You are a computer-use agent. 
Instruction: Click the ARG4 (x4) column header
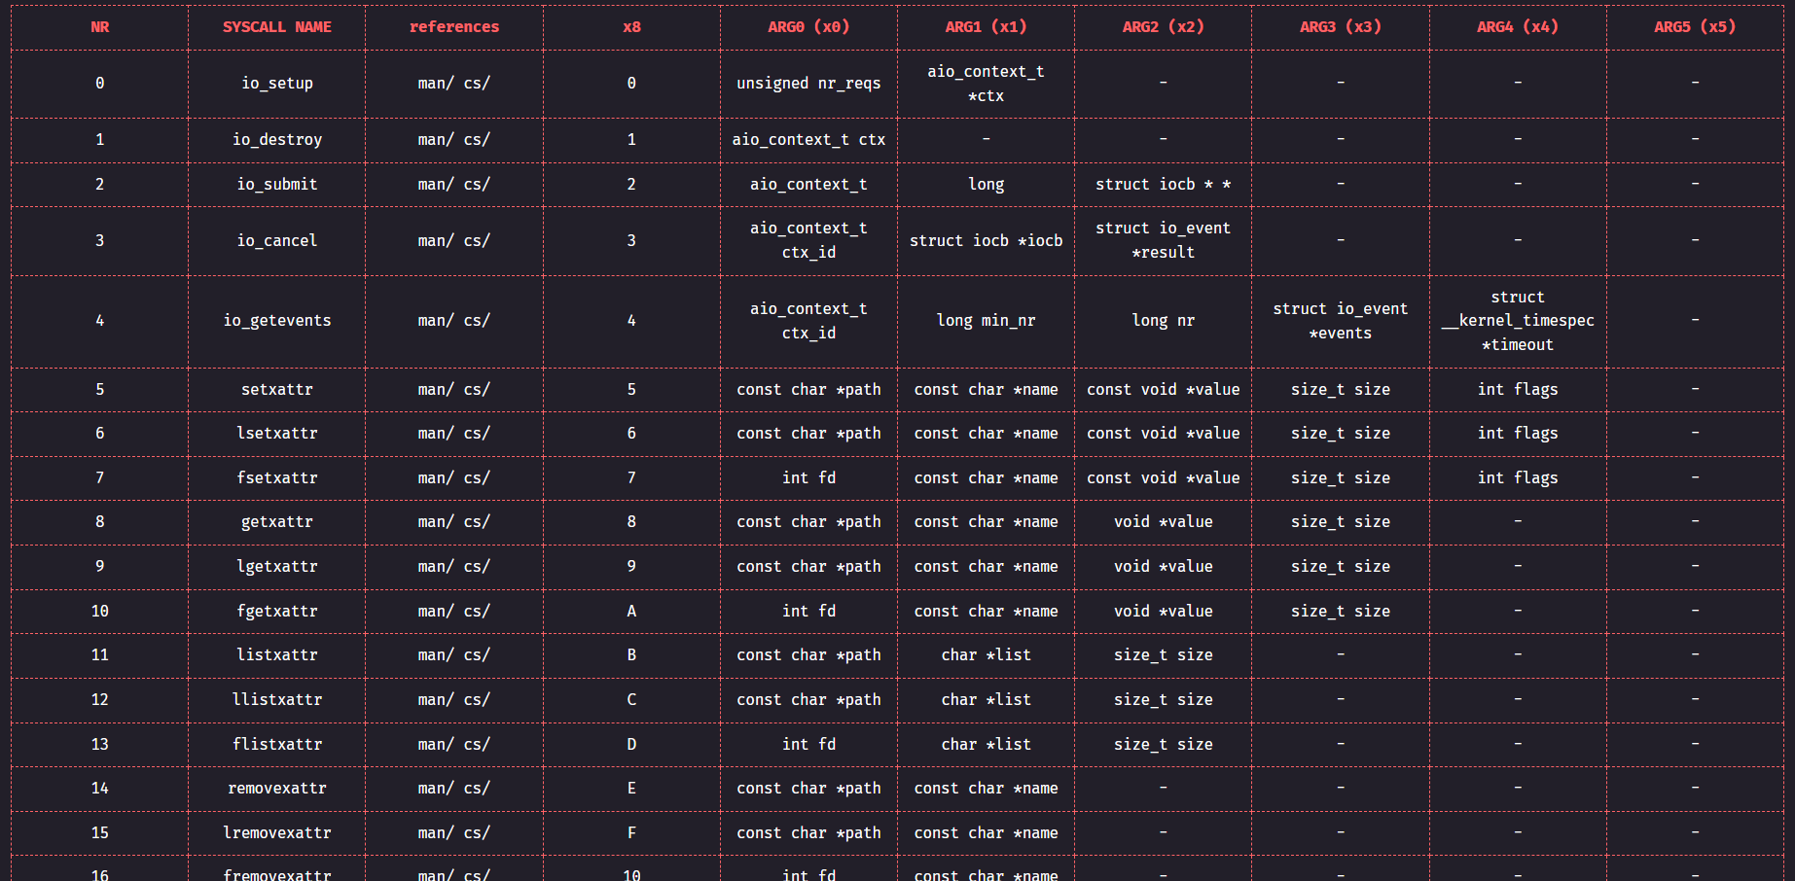coord(1518,27)
